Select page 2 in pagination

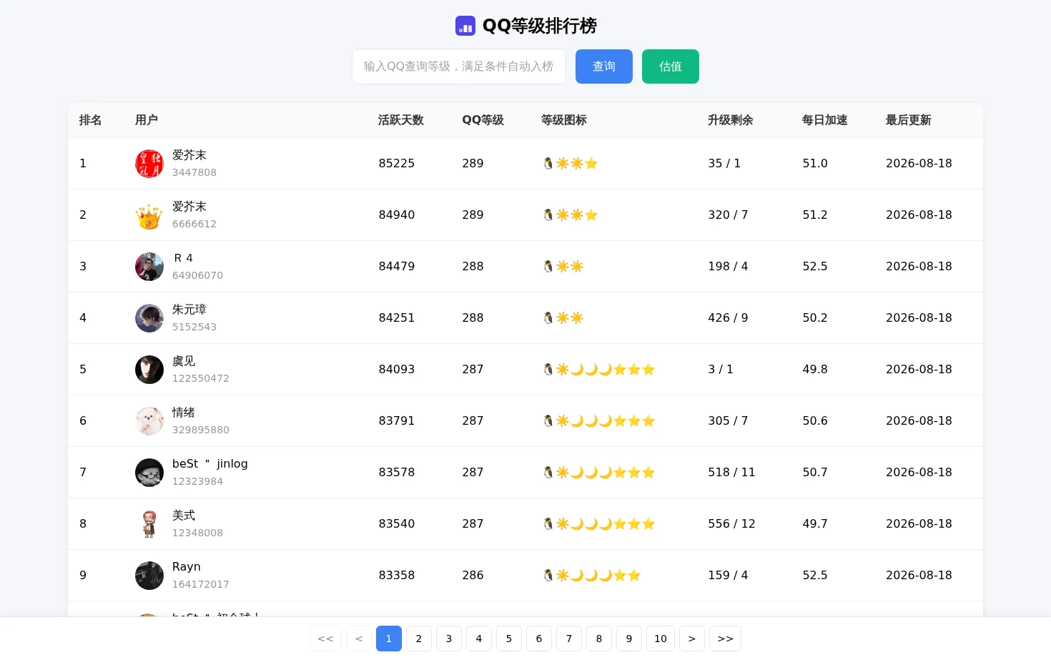tap(419, 639)
